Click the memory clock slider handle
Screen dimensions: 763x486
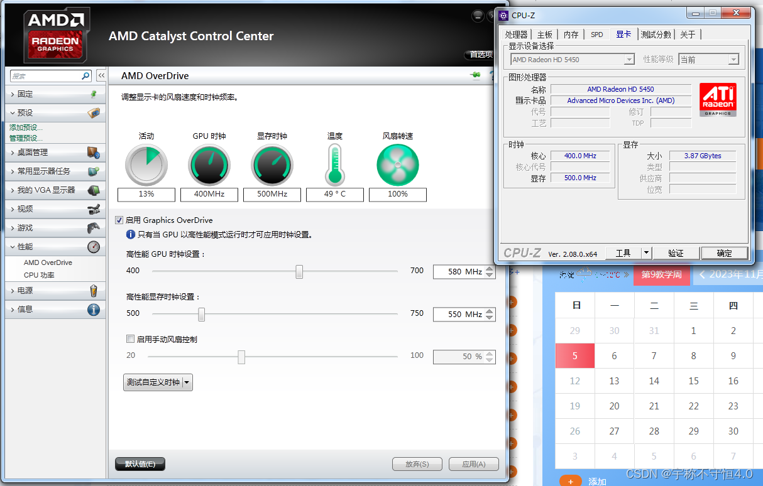tap(202, 314)
